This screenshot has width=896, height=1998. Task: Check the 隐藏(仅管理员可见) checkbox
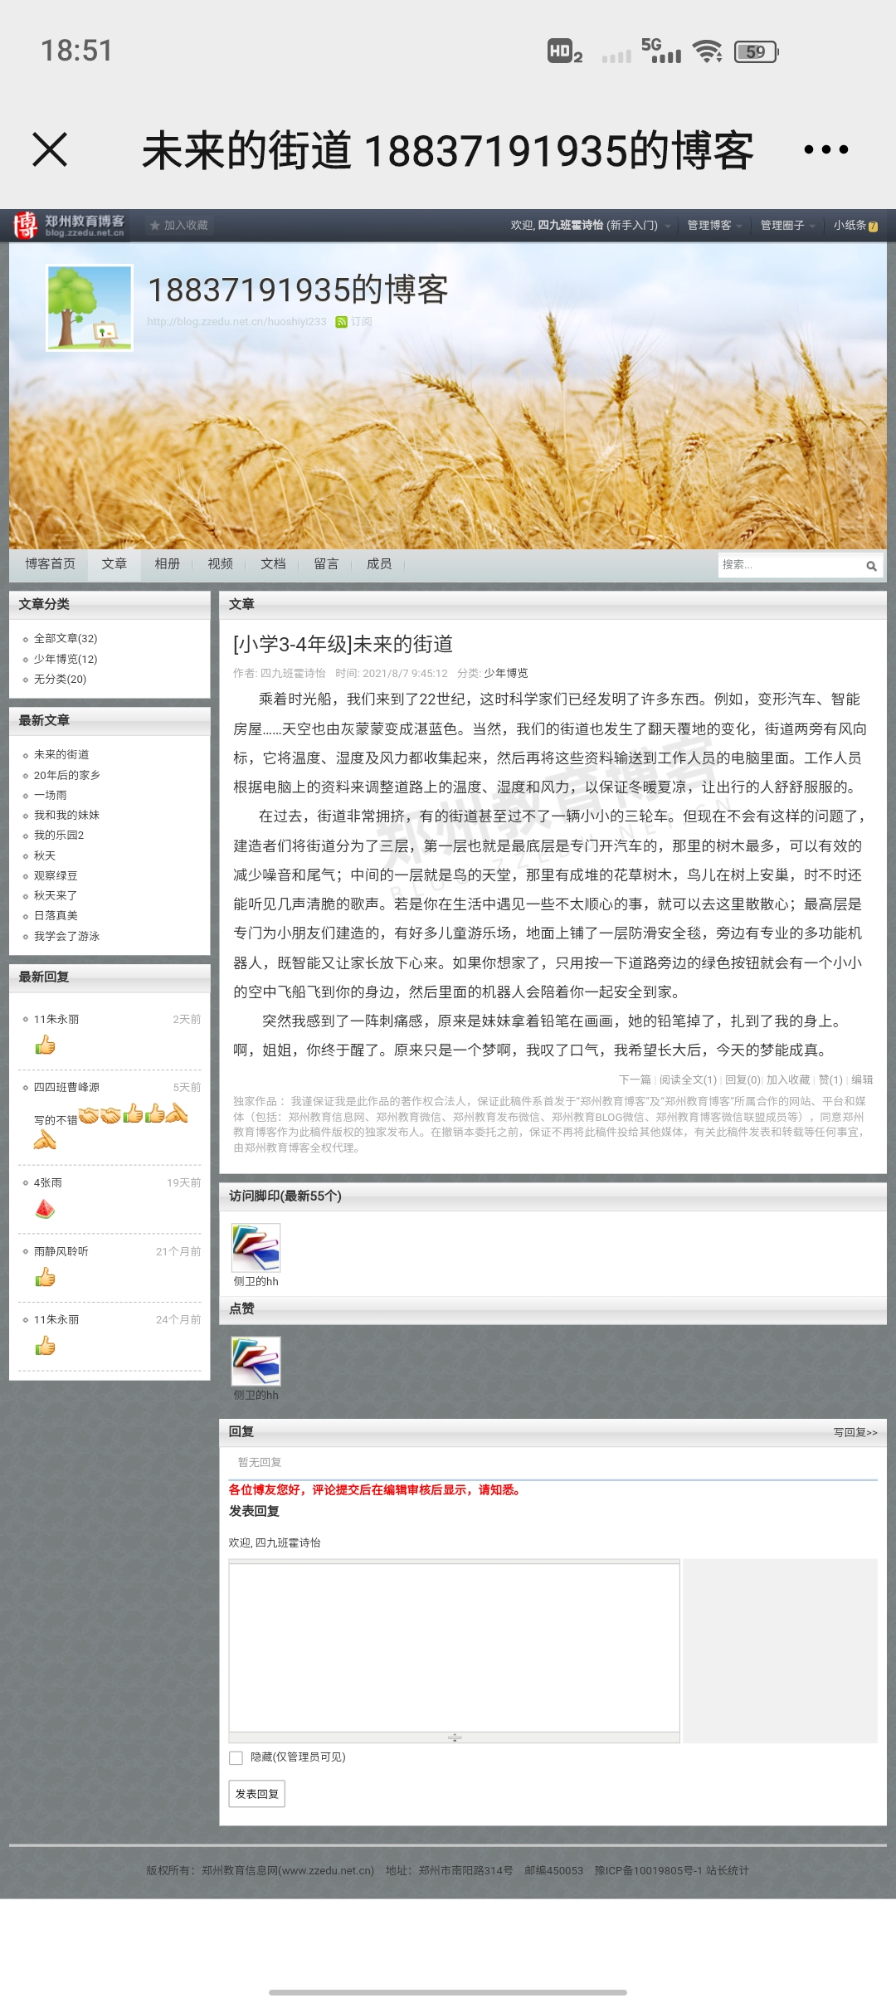coord(236,1757)
